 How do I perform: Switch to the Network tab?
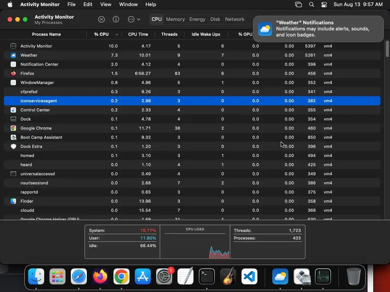[235, 19]
